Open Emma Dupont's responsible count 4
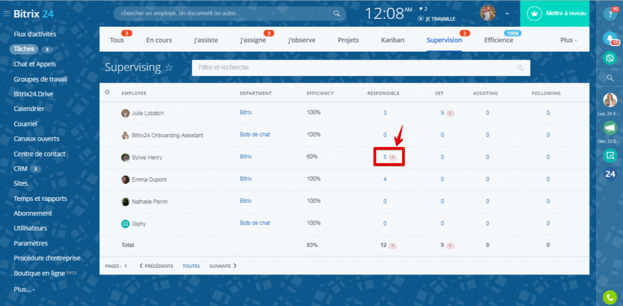Image resolution: width=623 pixels, height=306 pixels. 385,179
